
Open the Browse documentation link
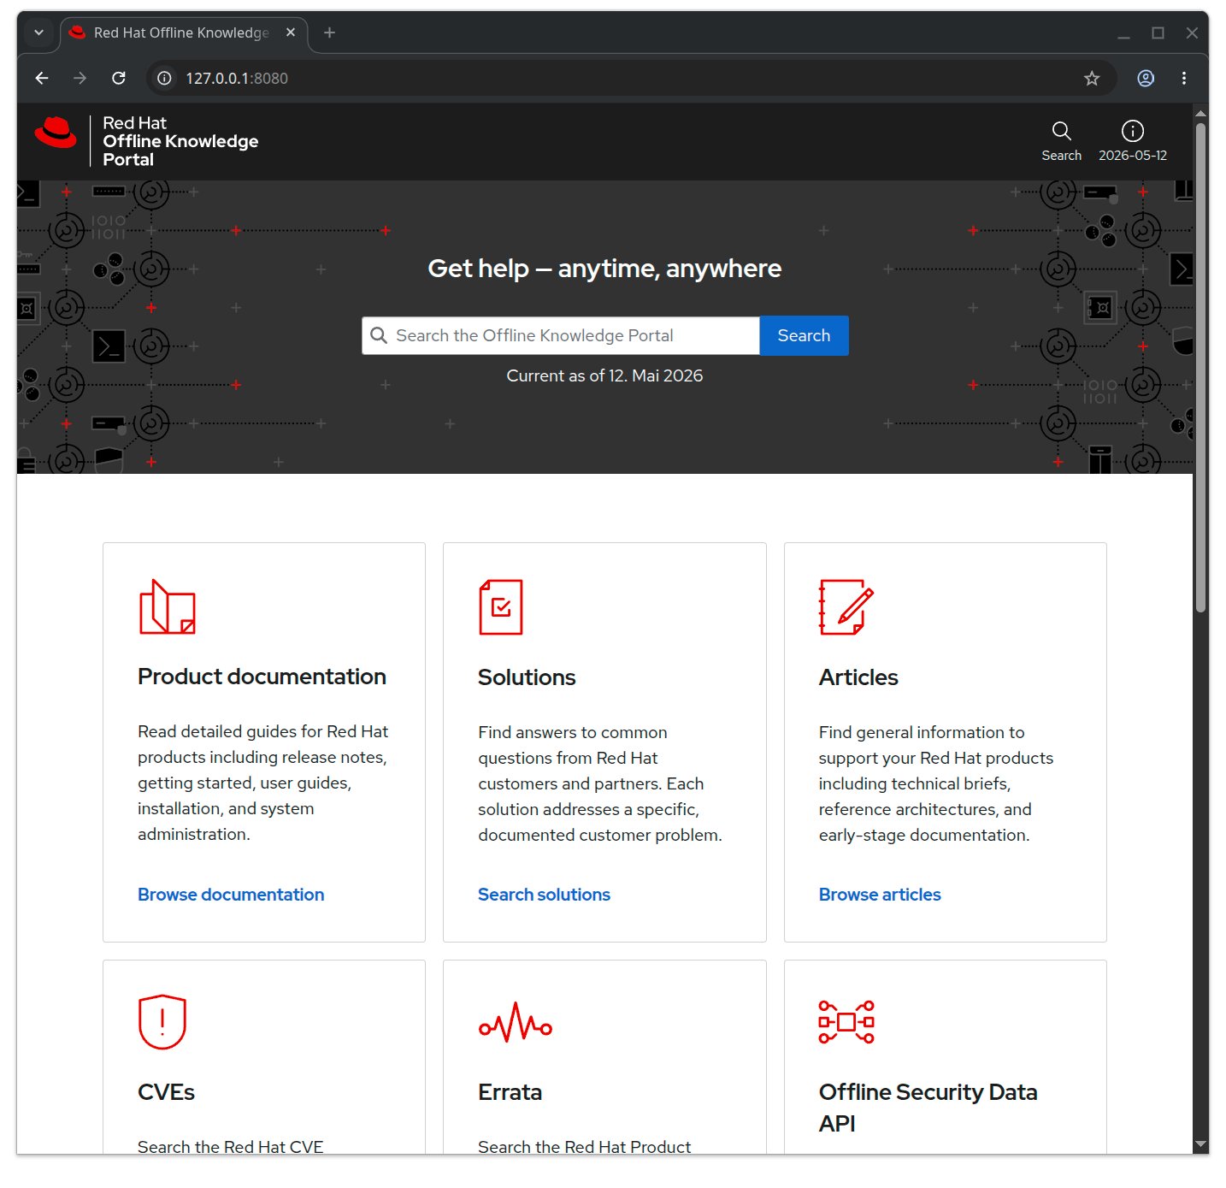pyautogui.click(x=231, y=895)
